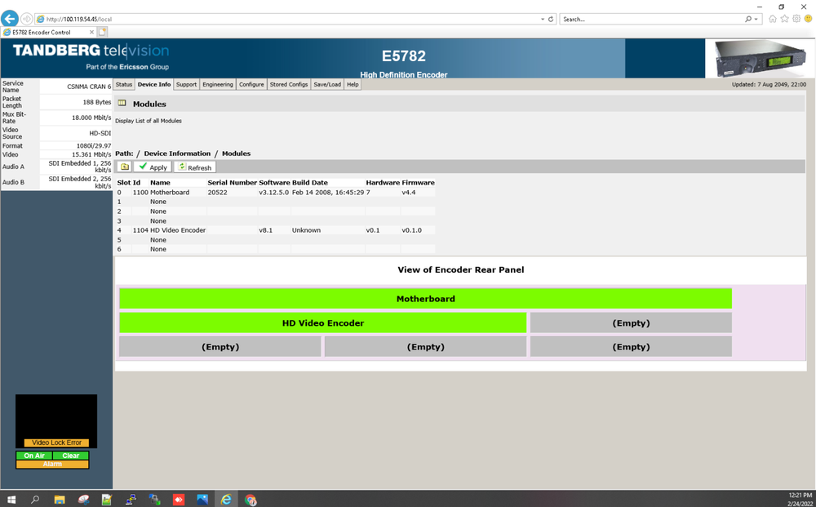
Task: Open a new browser tab
Action: [x=103, y=33]
